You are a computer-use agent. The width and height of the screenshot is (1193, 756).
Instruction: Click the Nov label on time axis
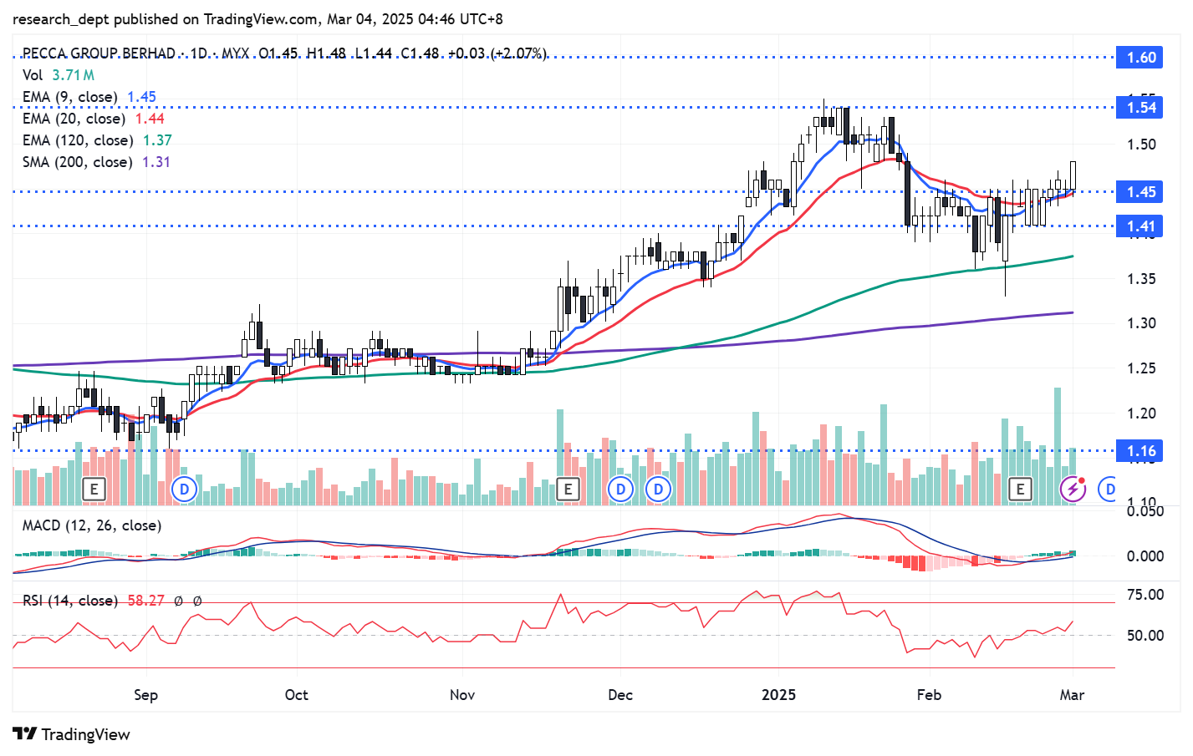(x=462, y=695)
